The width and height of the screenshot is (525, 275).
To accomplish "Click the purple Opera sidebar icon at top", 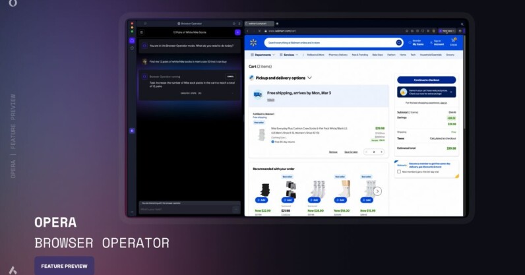I will click(132, 41).
